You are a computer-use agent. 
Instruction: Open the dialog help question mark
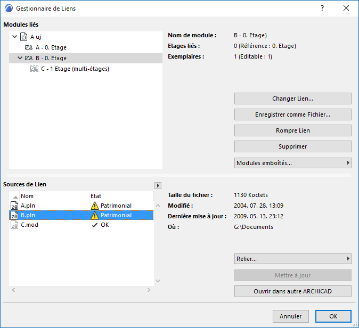(x=322, y=9)
